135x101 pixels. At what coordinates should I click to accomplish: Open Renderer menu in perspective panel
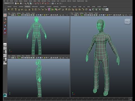[x=91, y=13]
